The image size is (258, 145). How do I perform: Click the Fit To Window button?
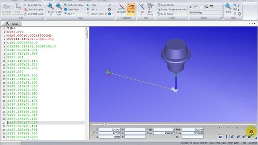(73, 5)
